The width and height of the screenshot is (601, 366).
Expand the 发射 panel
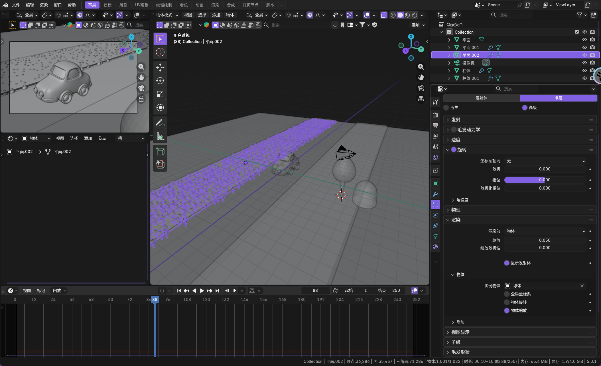click(456, 120)
